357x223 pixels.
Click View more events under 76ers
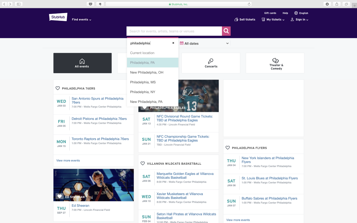pos(68,161)
